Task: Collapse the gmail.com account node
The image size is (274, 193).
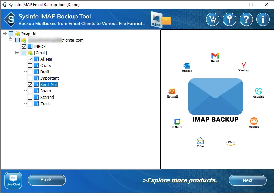Action: (x=11, y=40)
